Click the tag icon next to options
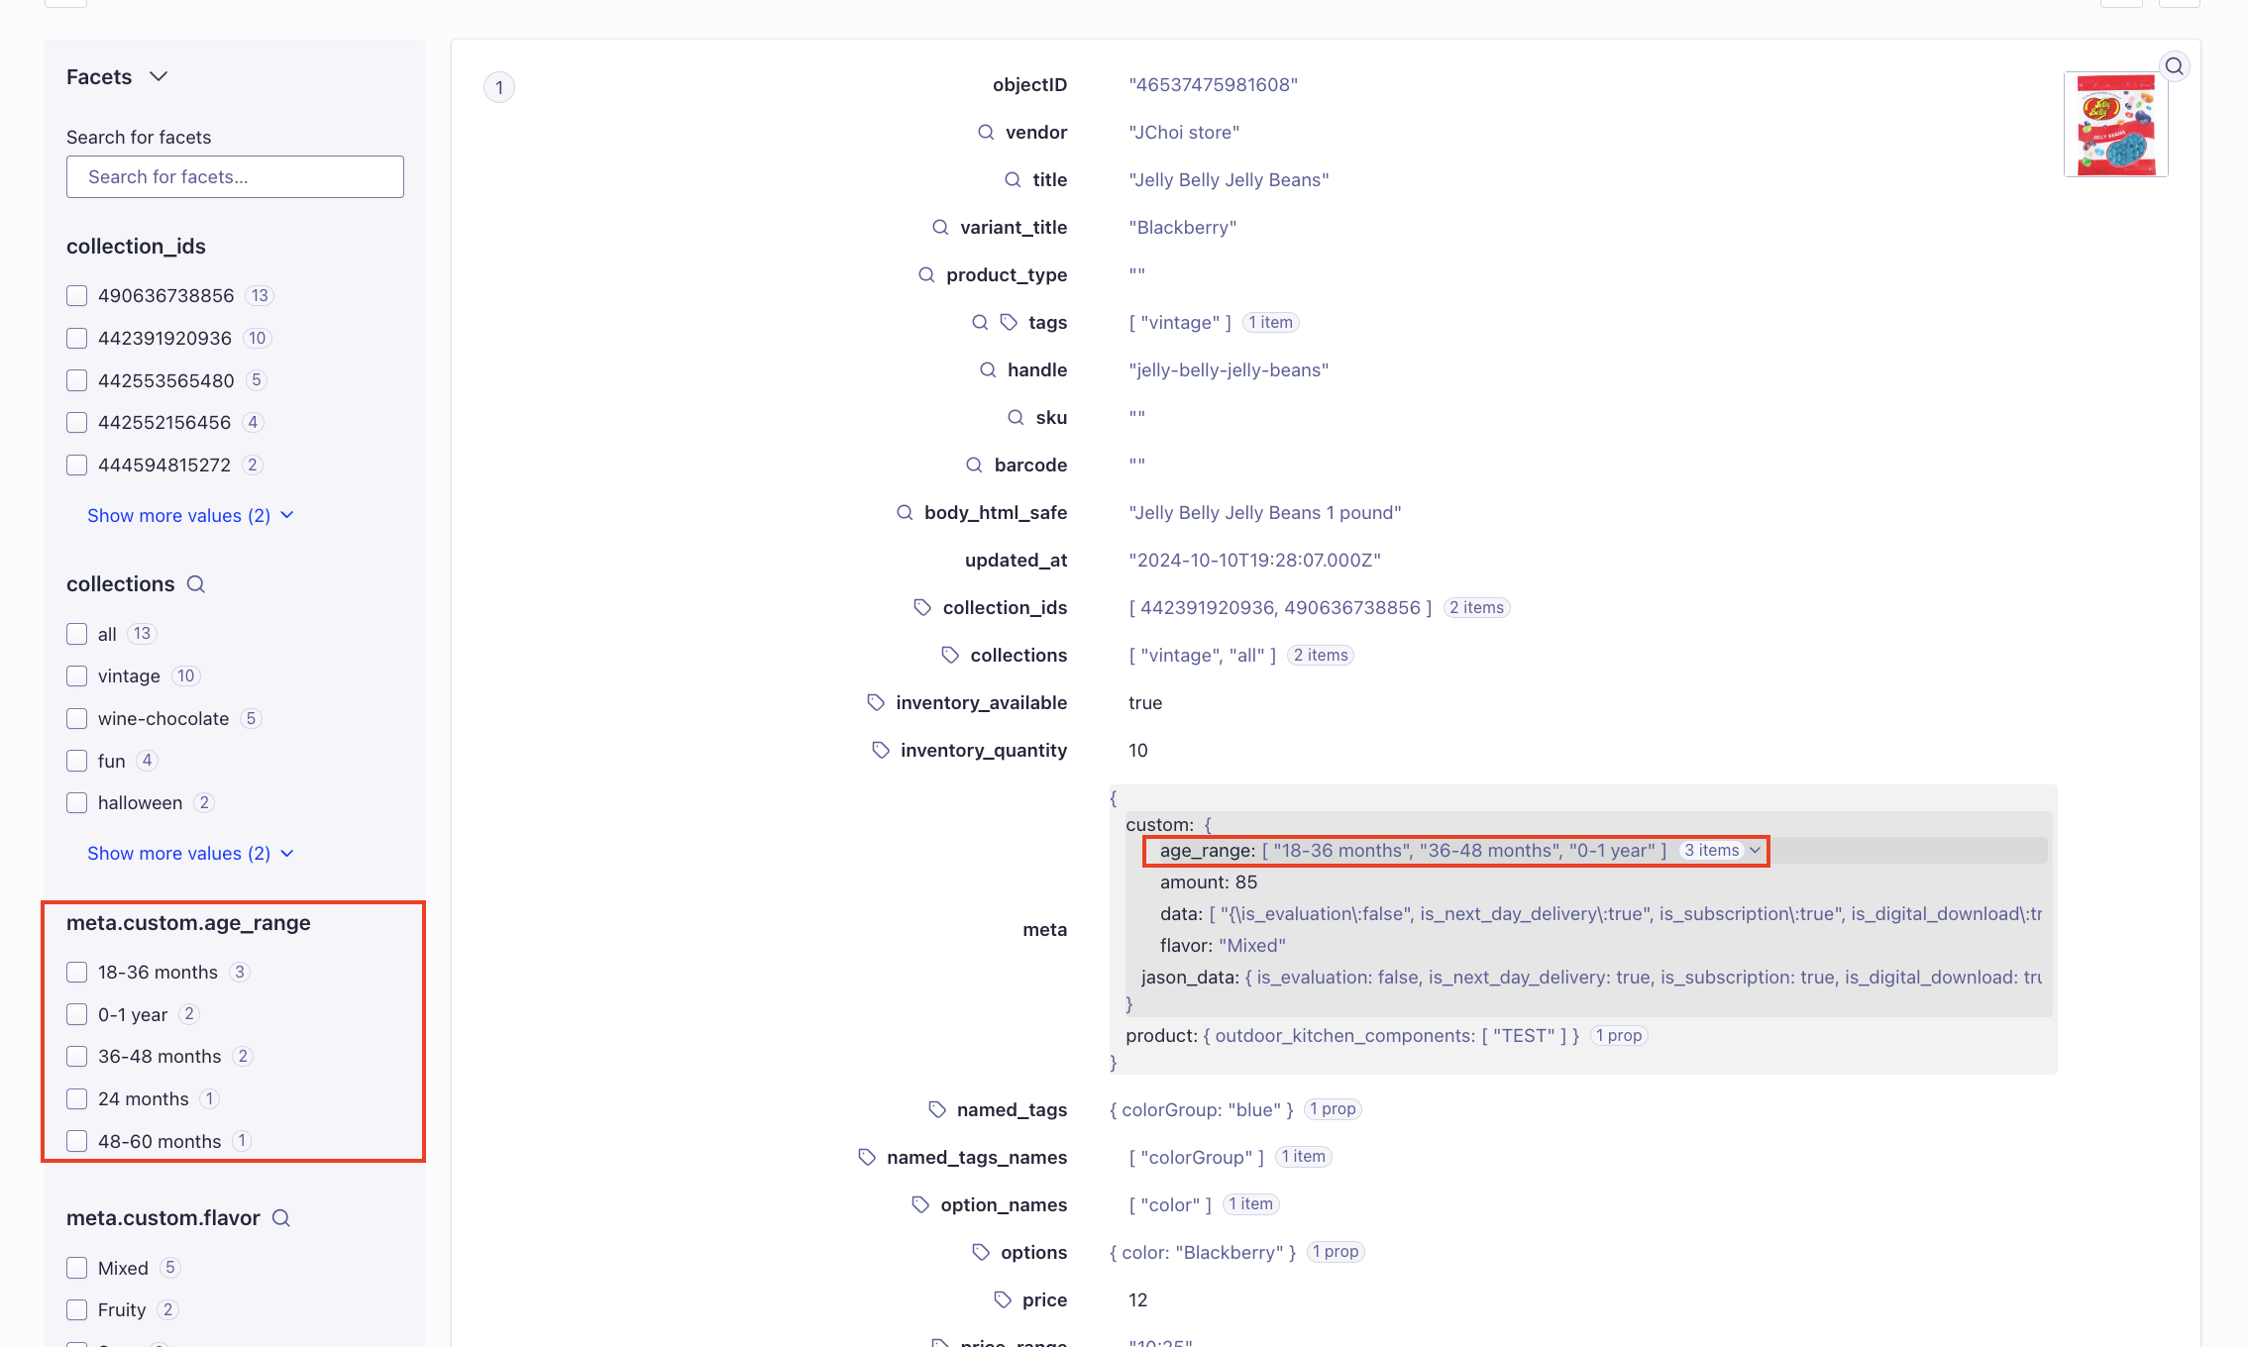Screen dimensions: 2249x1347 point(981,1252)
